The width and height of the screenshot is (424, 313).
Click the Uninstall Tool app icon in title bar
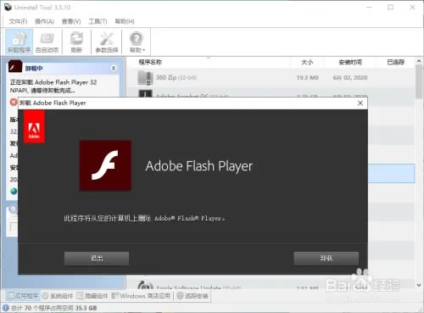8,7
